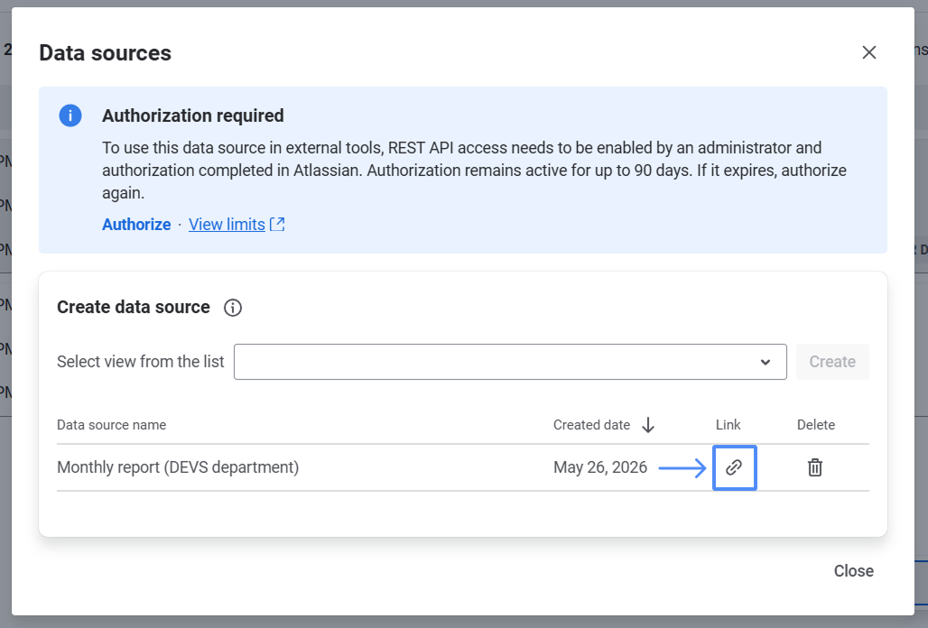
Task: Toggle sort arrow next to Created date
Action: 648,425
